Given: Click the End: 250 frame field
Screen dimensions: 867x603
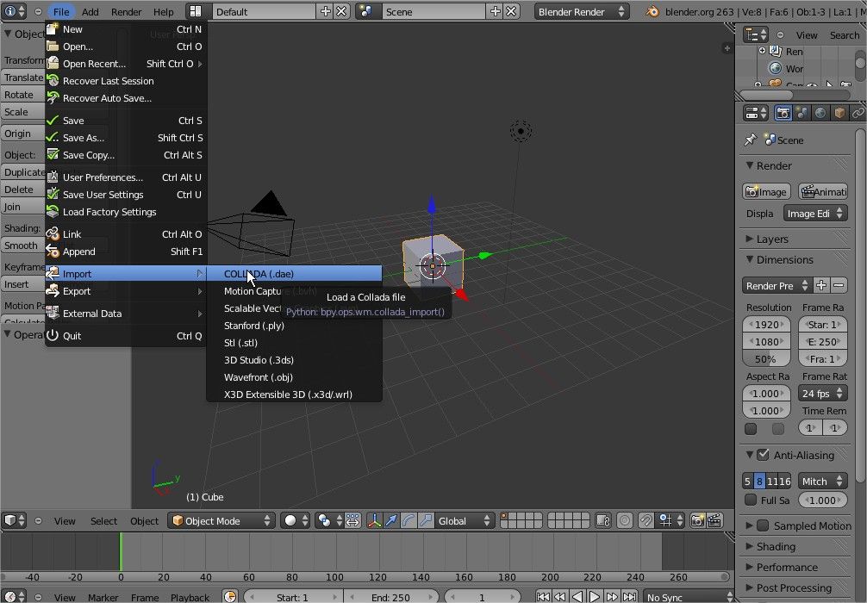Looking at the screenshot, I should tap(390, 597).
